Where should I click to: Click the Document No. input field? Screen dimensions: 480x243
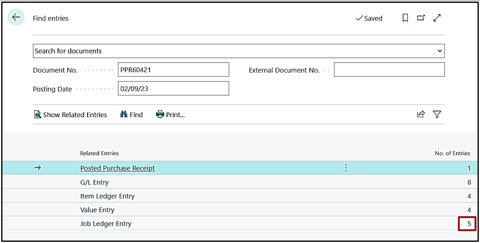pyautogui.click(x=173, y=70)
